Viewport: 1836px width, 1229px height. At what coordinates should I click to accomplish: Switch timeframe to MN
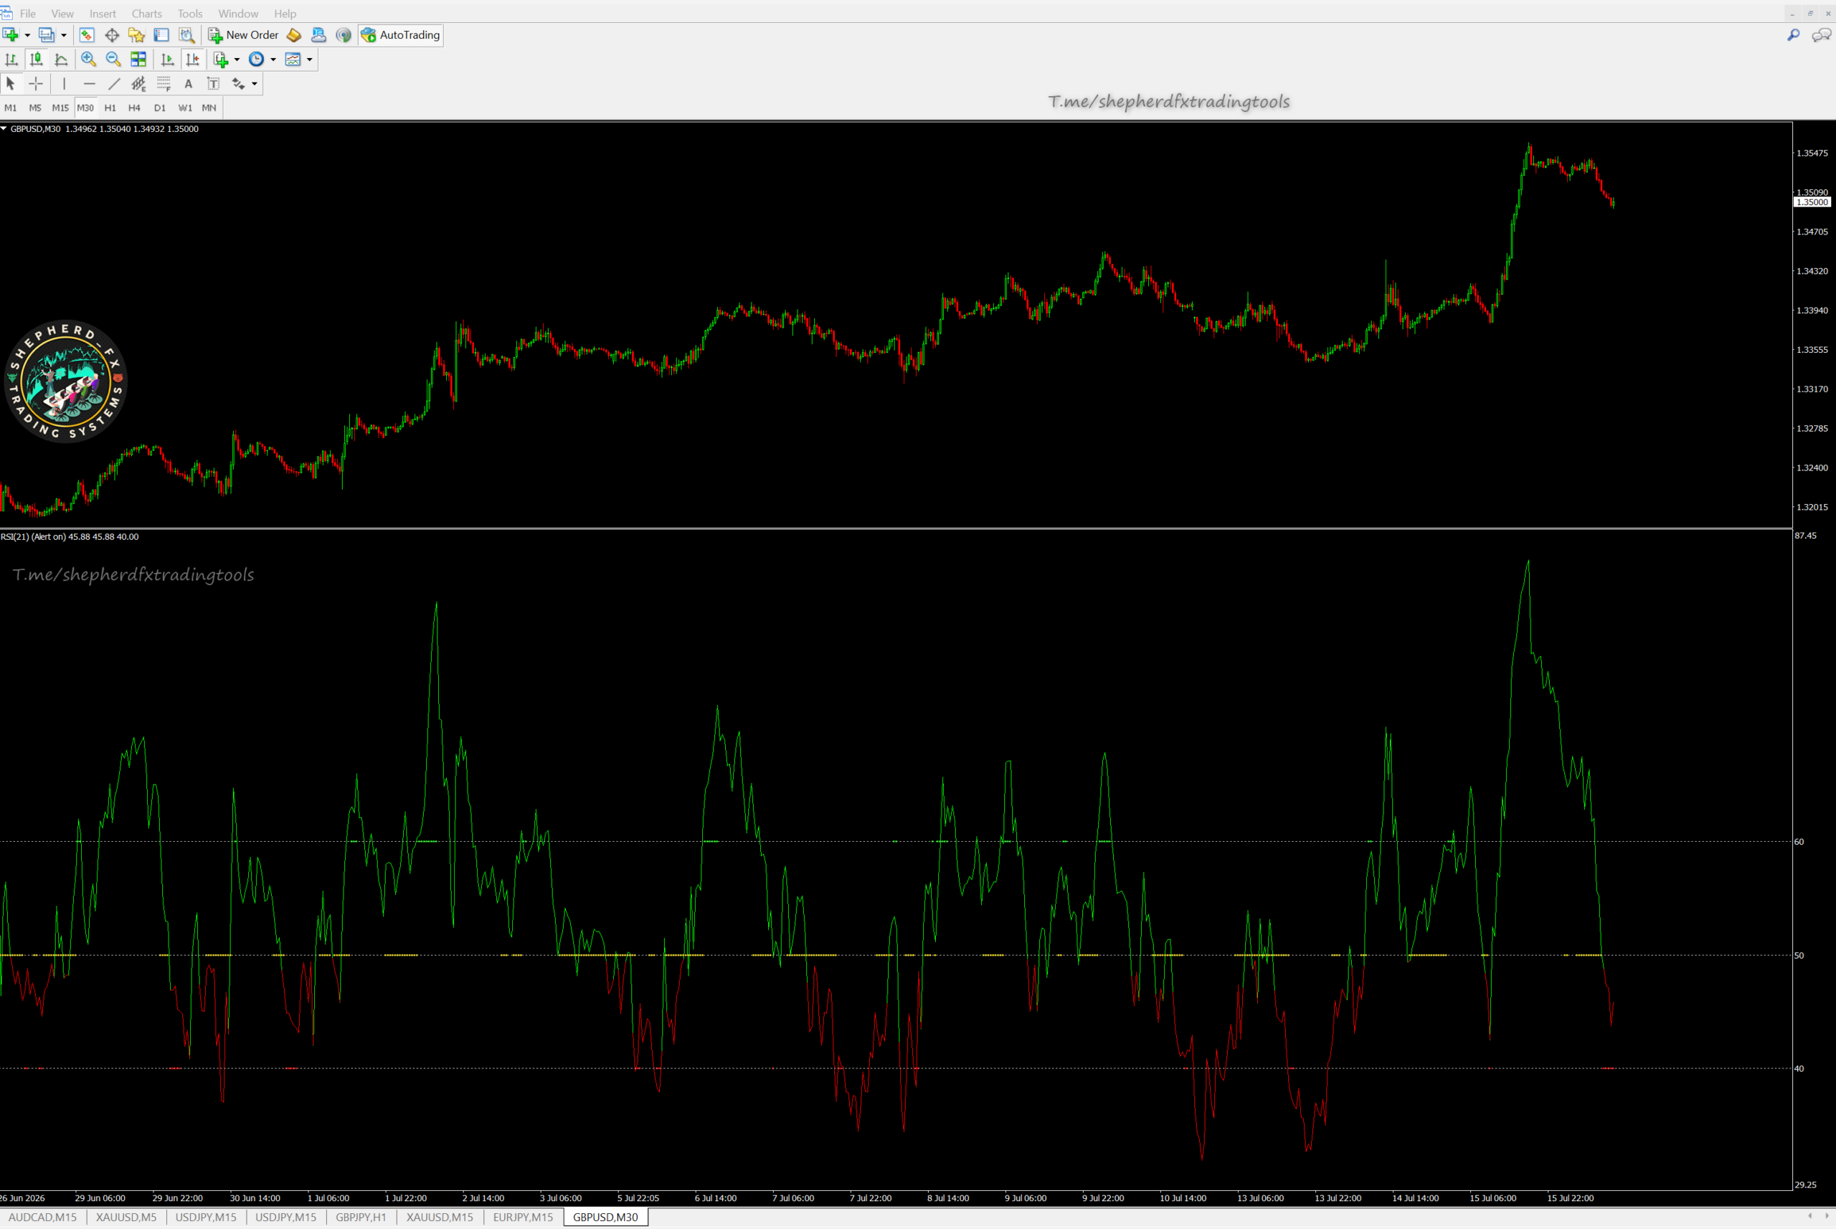point(209,108)
